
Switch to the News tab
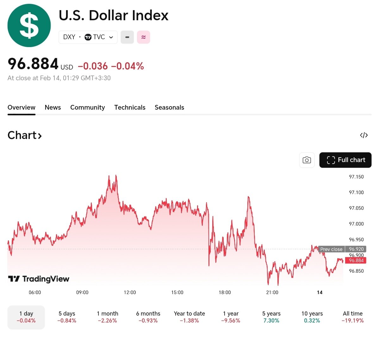53,107
